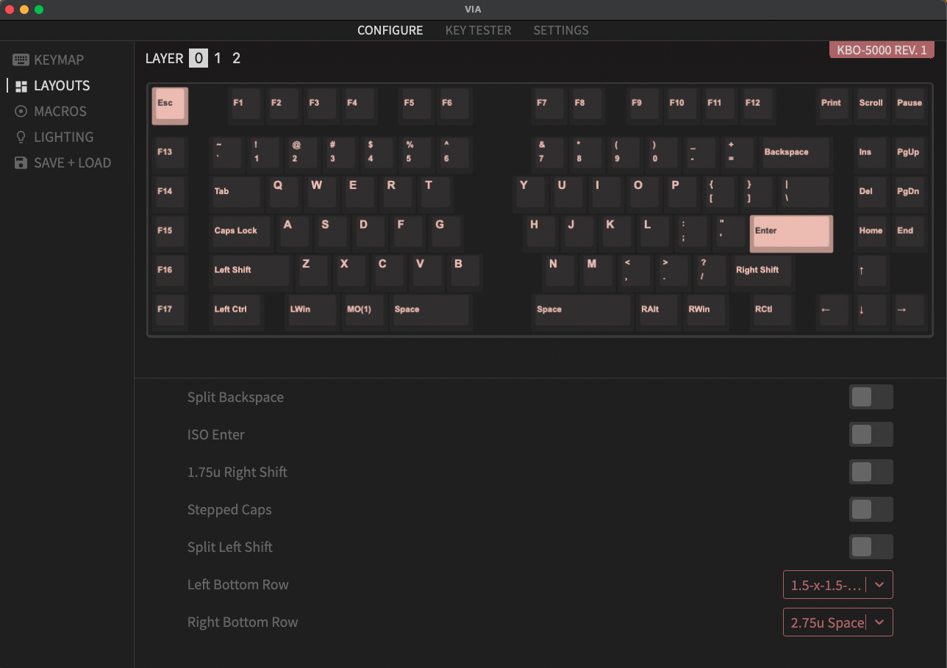Click the RCtl key

coord(771,312)
